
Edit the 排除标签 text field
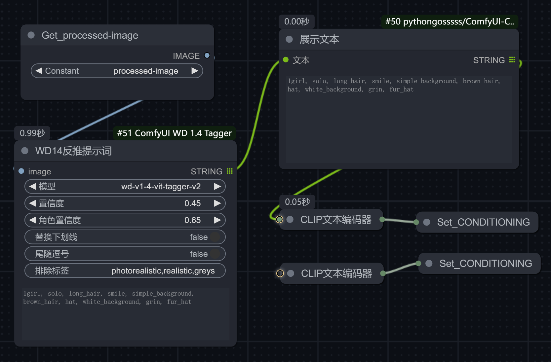coord(125,271)
